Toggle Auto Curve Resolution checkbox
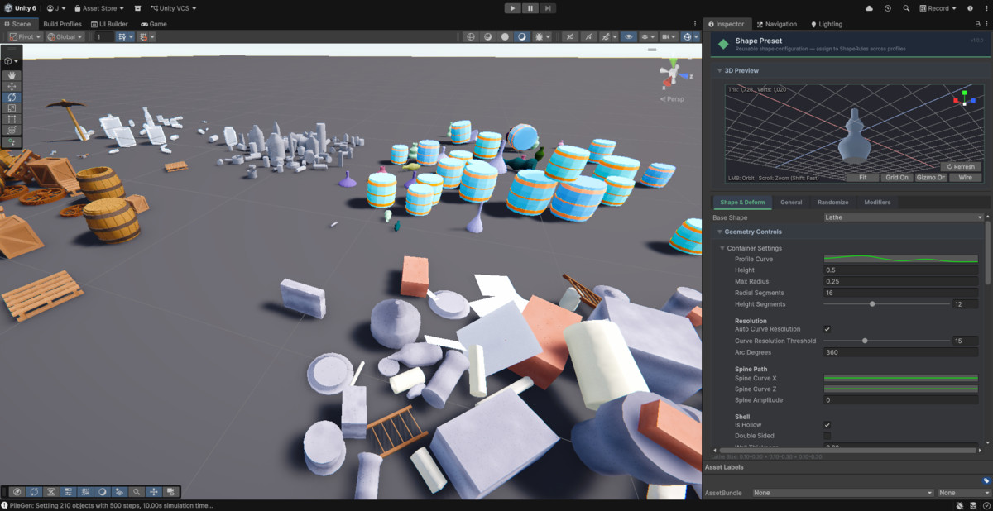 (827, 329)
